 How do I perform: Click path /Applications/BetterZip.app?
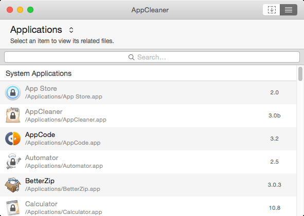(63, 189)
